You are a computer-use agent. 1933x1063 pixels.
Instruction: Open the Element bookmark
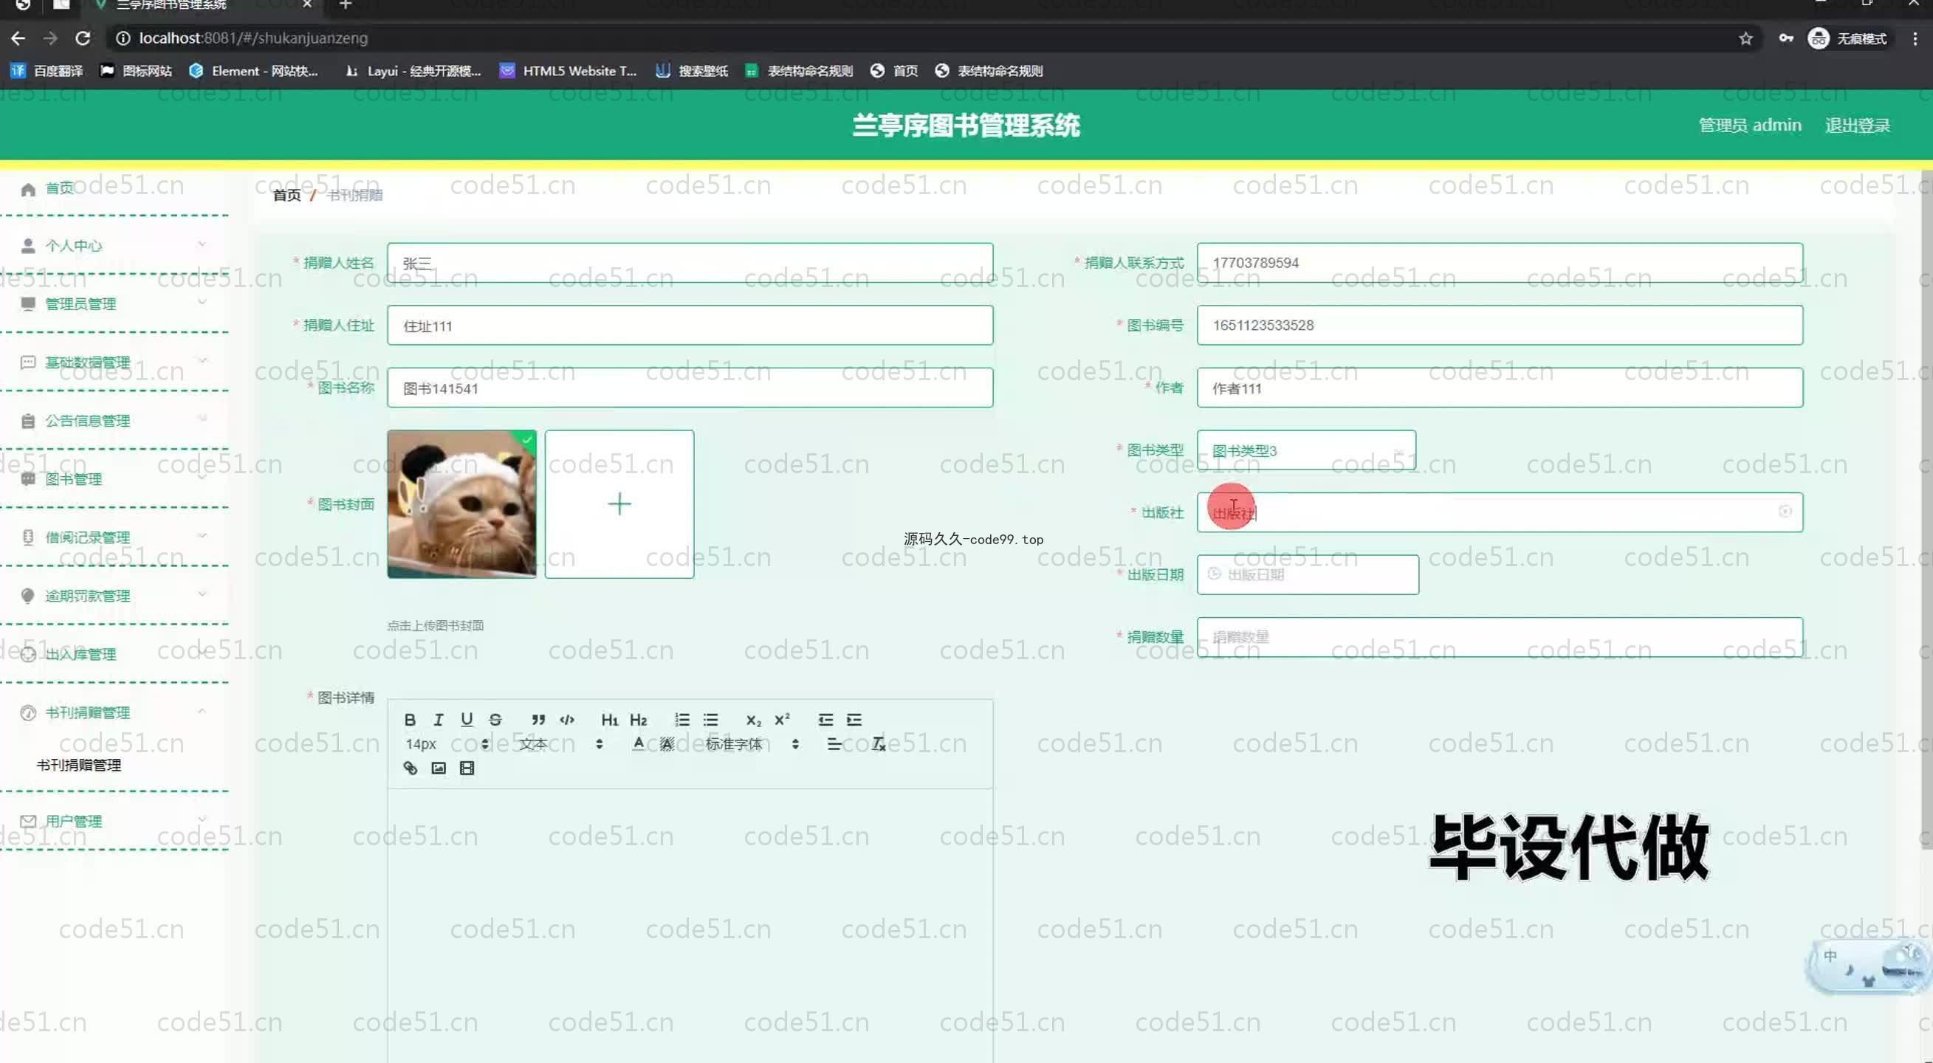click(x=255, y=71)
